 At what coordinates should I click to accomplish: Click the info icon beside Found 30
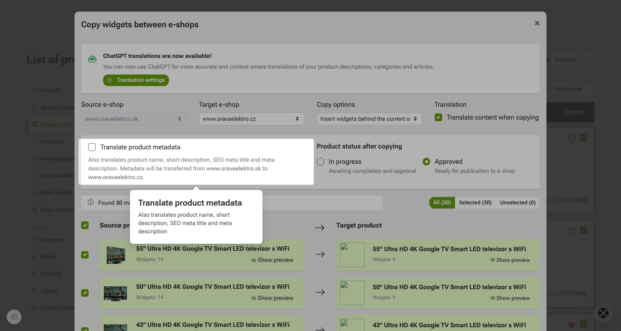pos(91,203)
